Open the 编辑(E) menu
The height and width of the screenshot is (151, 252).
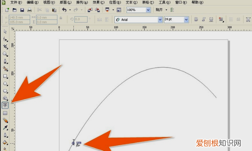click(33, 3)
